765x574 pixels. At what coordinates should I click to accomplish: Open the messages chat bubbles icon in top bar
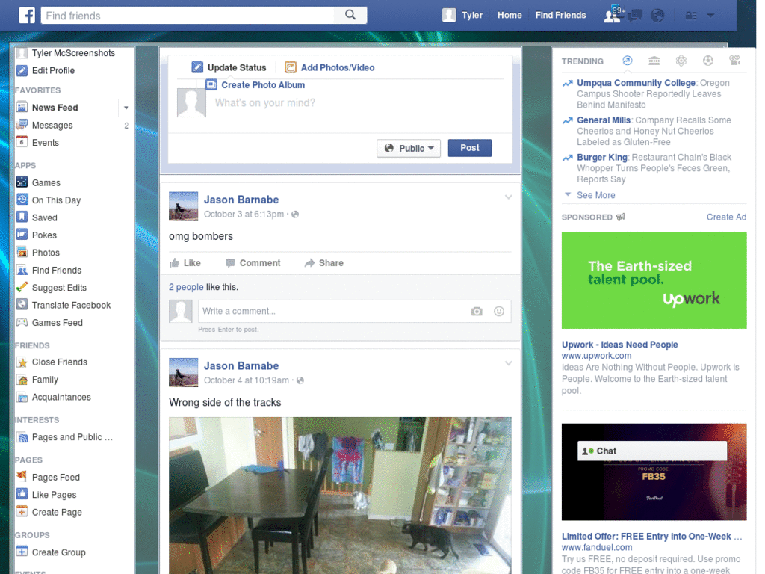coord(635,16)
